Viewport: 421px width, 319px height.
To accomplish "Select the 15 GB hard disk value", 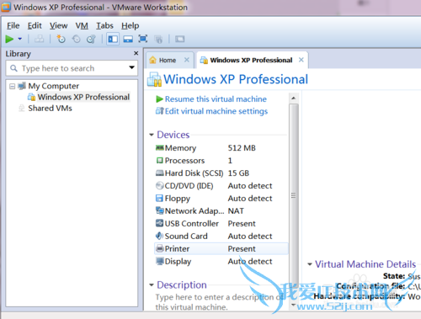I will coord(238,173).
